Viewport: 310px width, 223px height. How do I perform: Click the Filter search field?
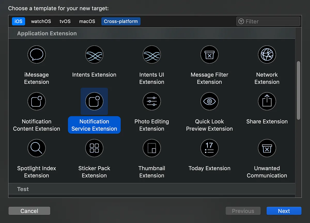(x=268, y=21)
